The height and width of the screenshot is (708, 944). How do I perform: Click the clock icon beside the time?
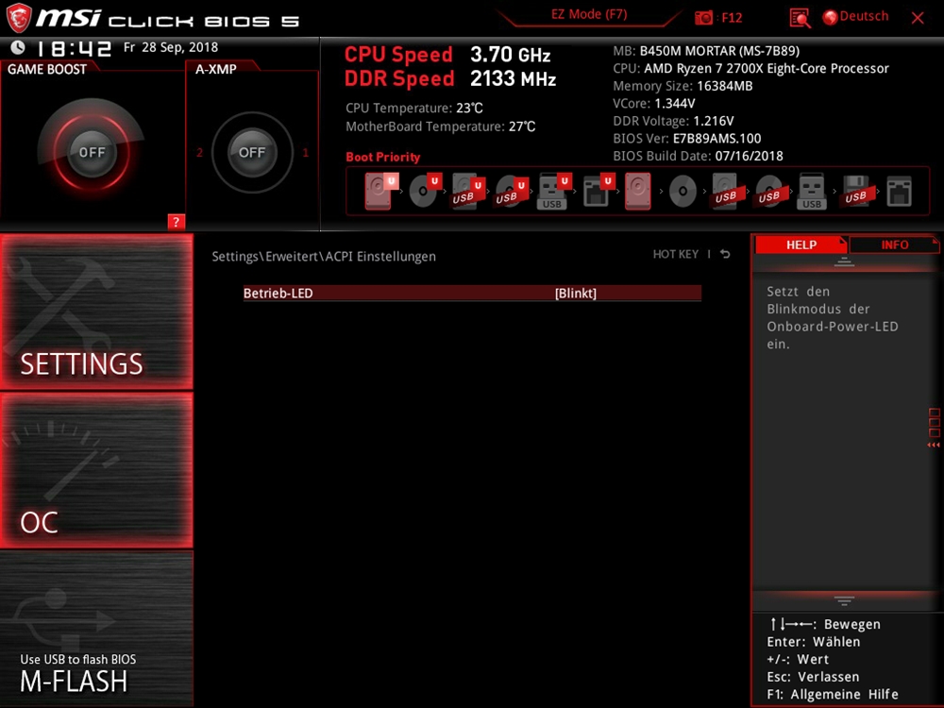tap(18, 47)
